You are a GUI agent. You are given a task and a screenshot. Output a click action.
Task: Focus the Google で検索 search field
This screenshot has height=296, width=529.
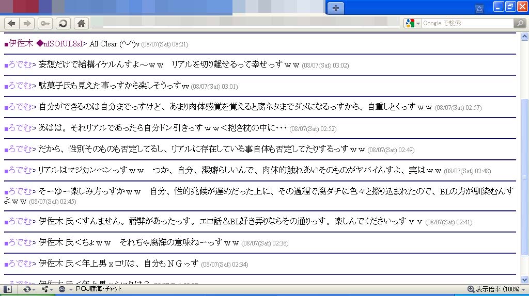468,23
